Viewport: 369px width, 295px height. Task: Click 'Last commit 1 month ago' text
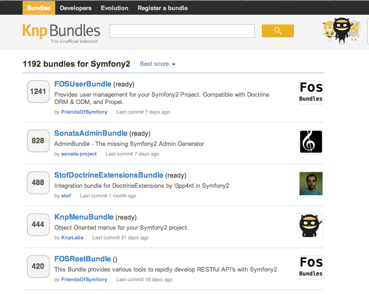(x=108, y=196)
